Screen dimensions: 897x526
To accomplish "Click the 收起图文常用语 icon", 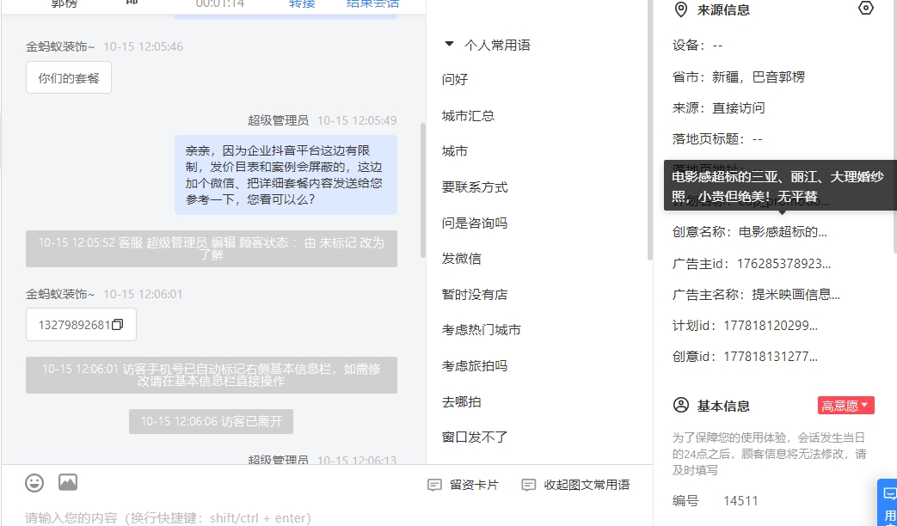I will pyautogui.click(x=528, y=486).
